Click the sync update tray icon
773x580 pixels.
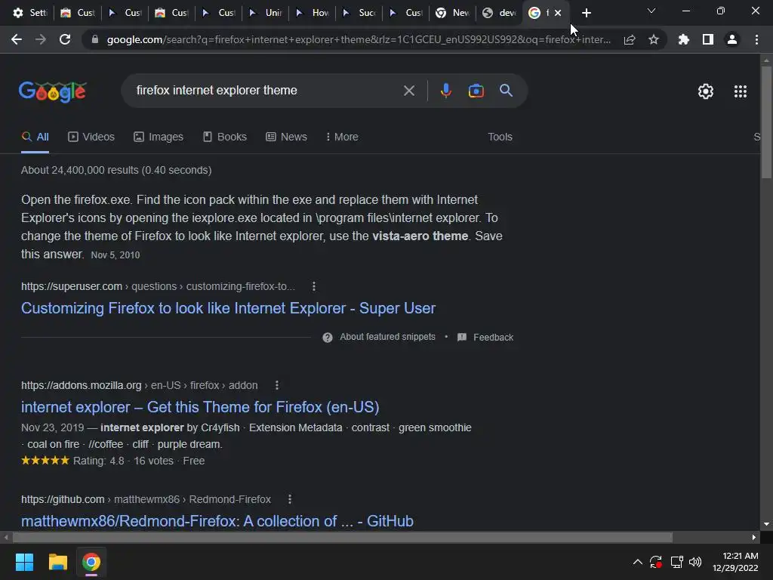(656, 562)
